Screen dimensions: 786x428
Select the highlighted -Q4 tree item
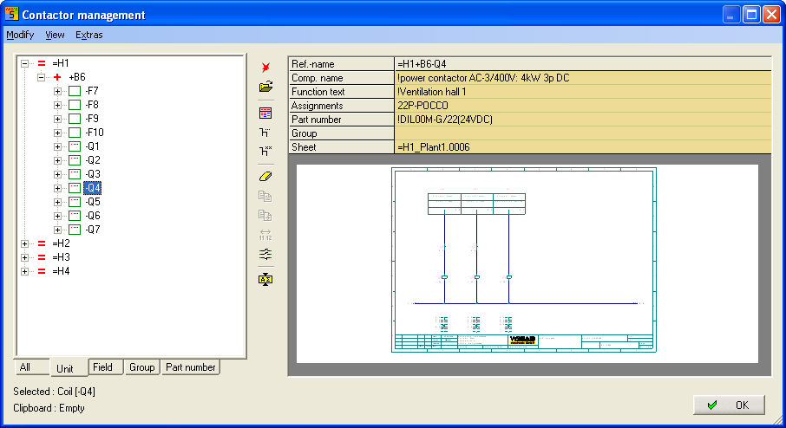coord(92,188)
